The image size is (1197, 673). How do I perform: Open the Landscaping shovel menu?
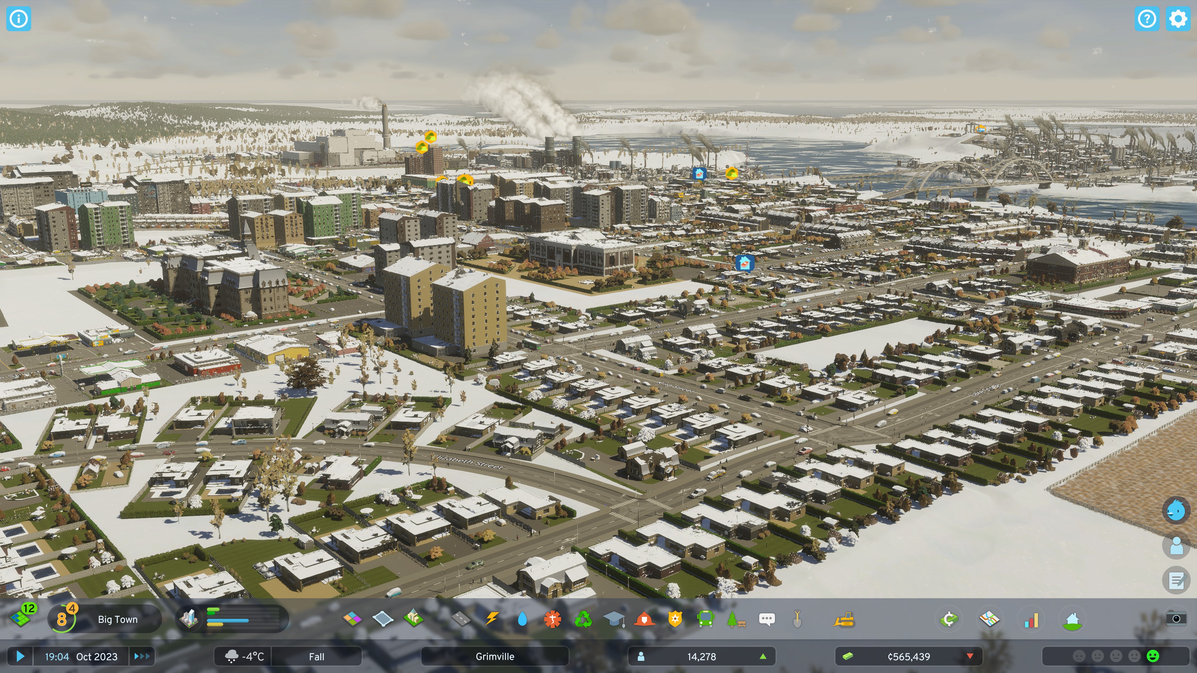(x=797, y=619)
